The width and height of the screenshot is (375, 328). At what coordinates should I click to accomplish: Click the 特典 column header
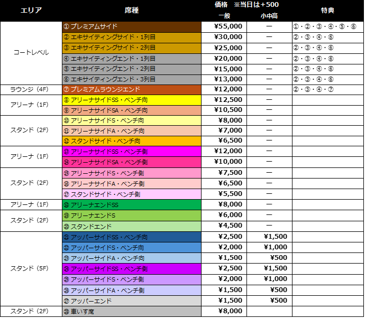pyautogui.click(x=327, y=10)
